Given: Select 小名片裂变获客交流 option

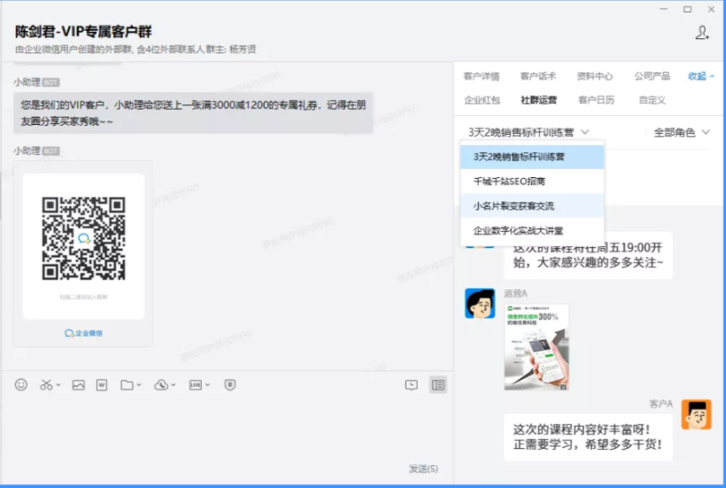Looking at the screenshot, I should 514,205.
